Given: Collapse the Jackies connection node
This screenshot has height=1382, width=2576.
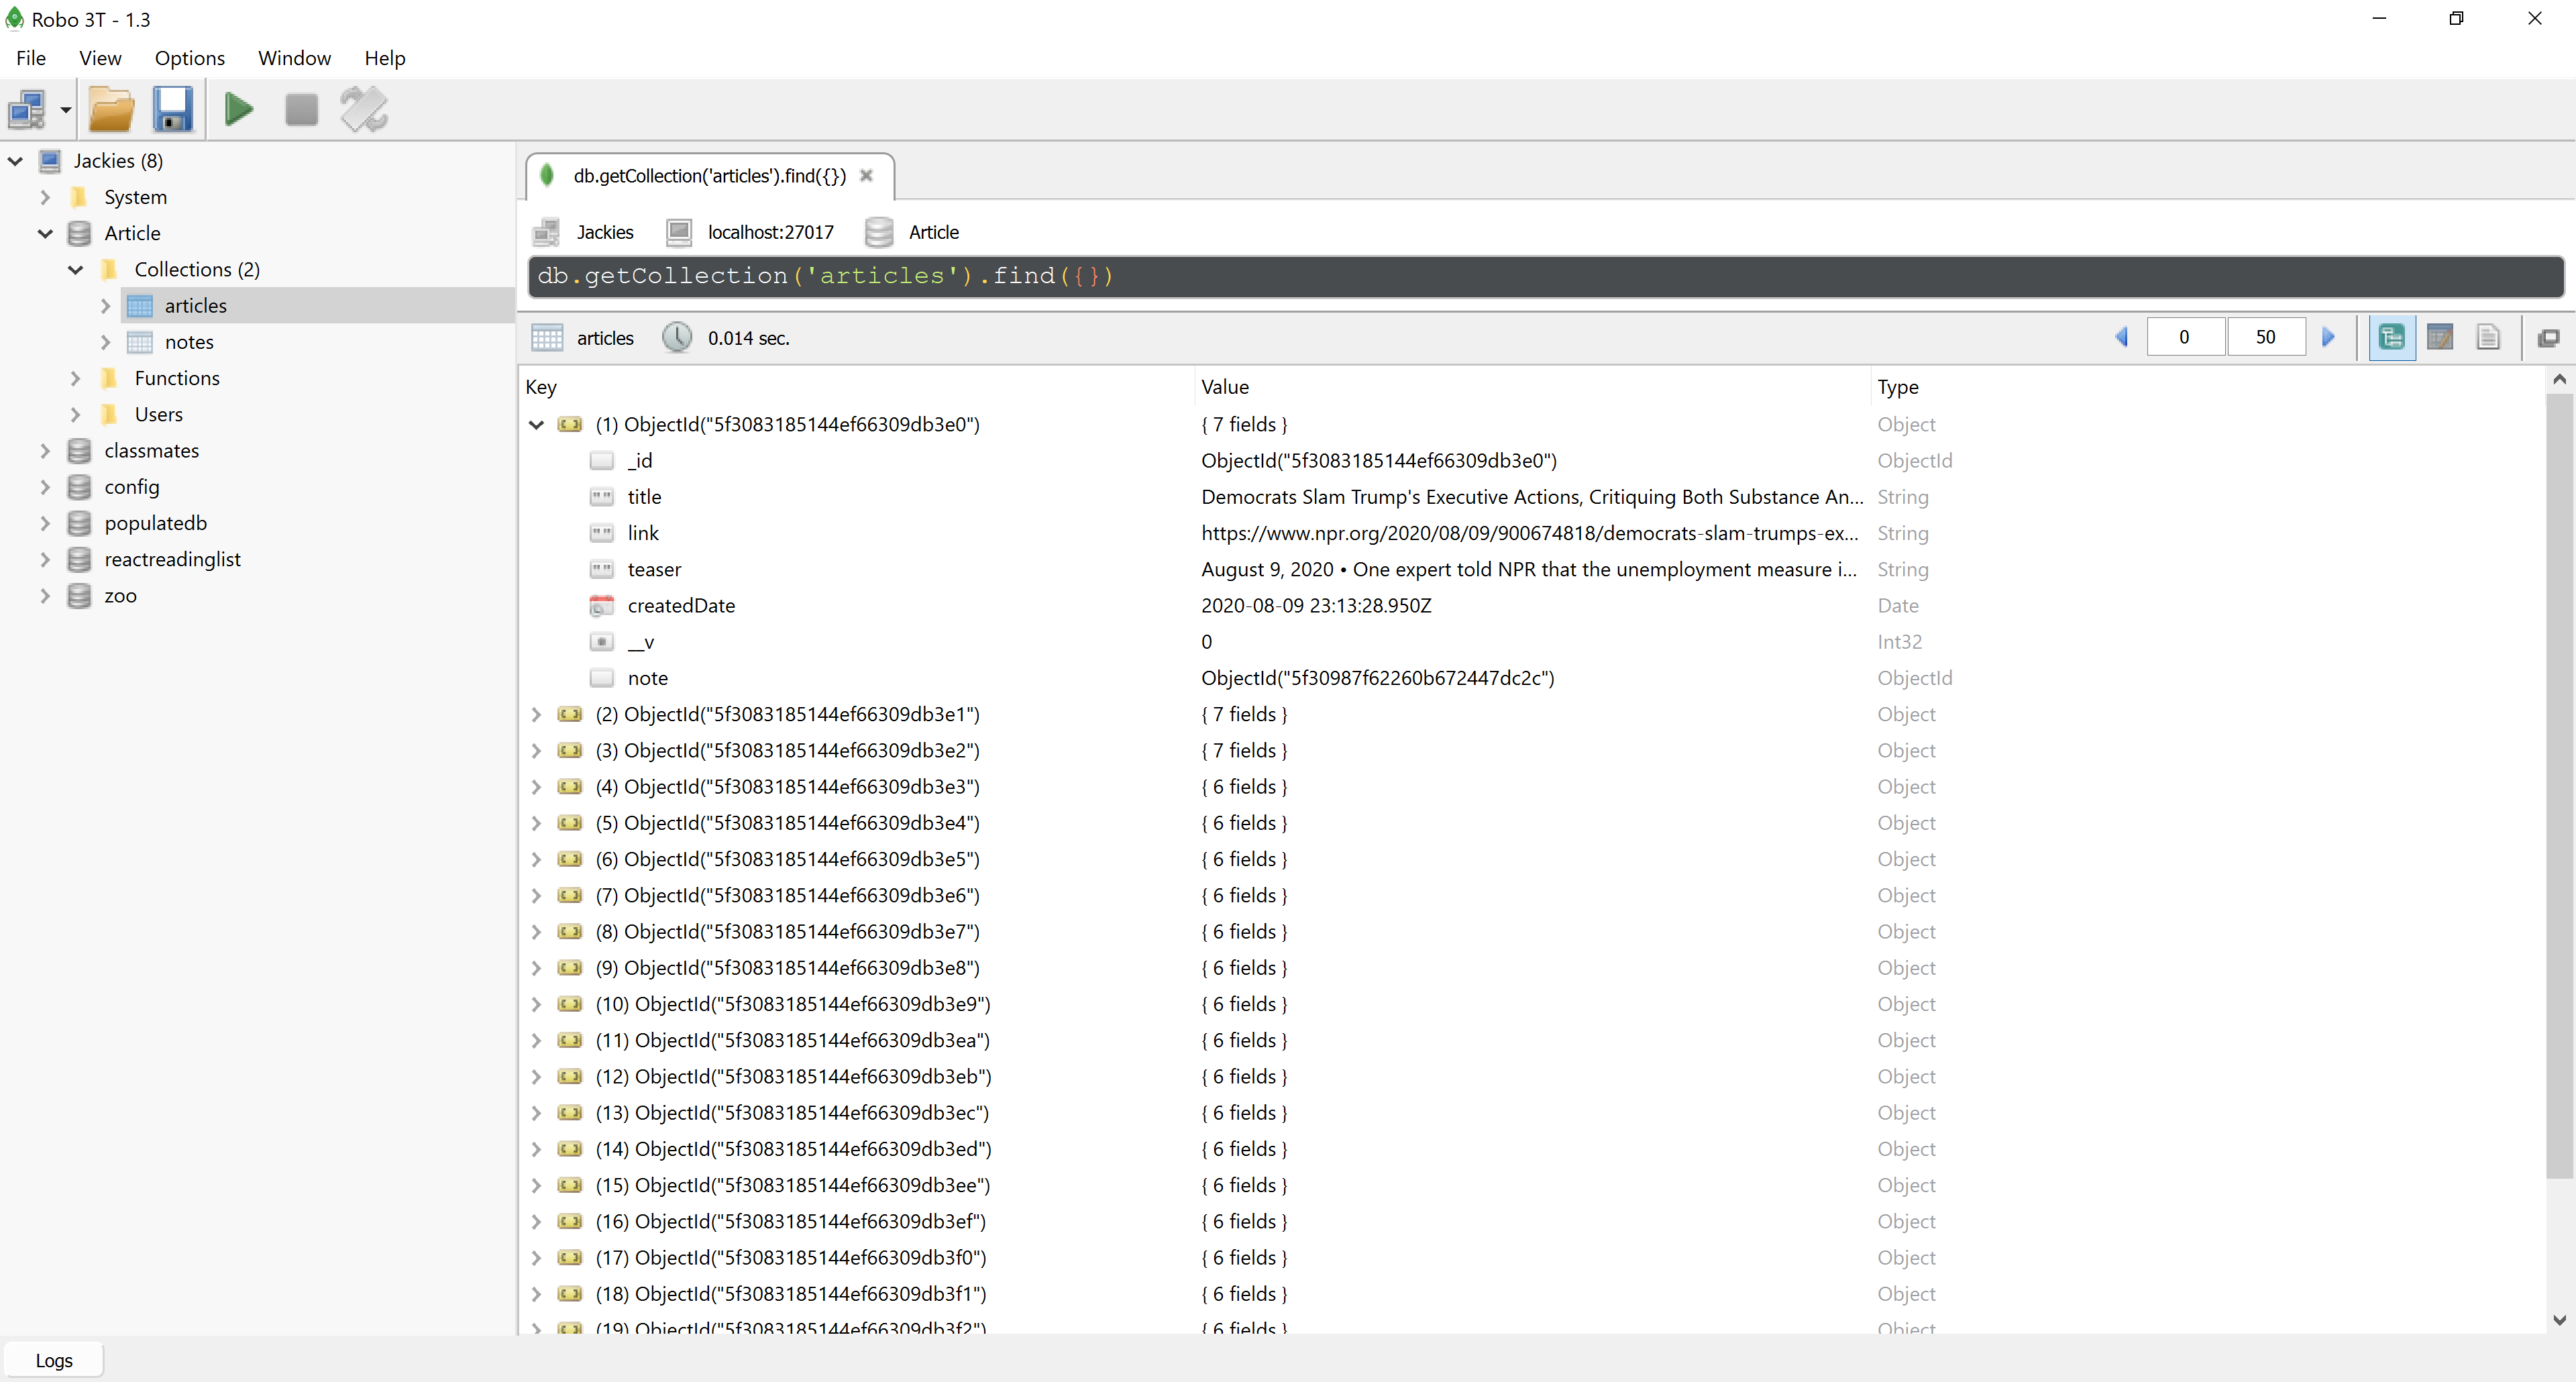Looking at the screenshot, I should [16, 161].
